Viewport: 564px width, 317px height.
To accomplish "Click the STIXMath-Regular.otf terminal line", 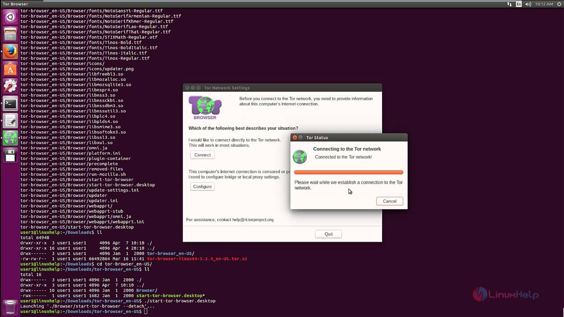I will (89, 37).
